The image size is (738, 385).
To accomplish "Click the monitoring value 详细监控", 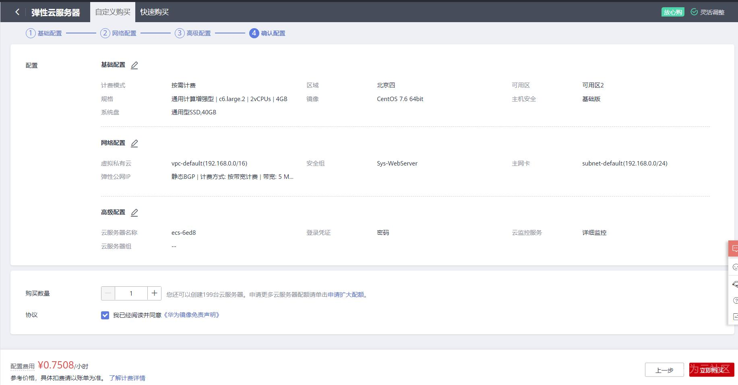I will click(594, 233).
